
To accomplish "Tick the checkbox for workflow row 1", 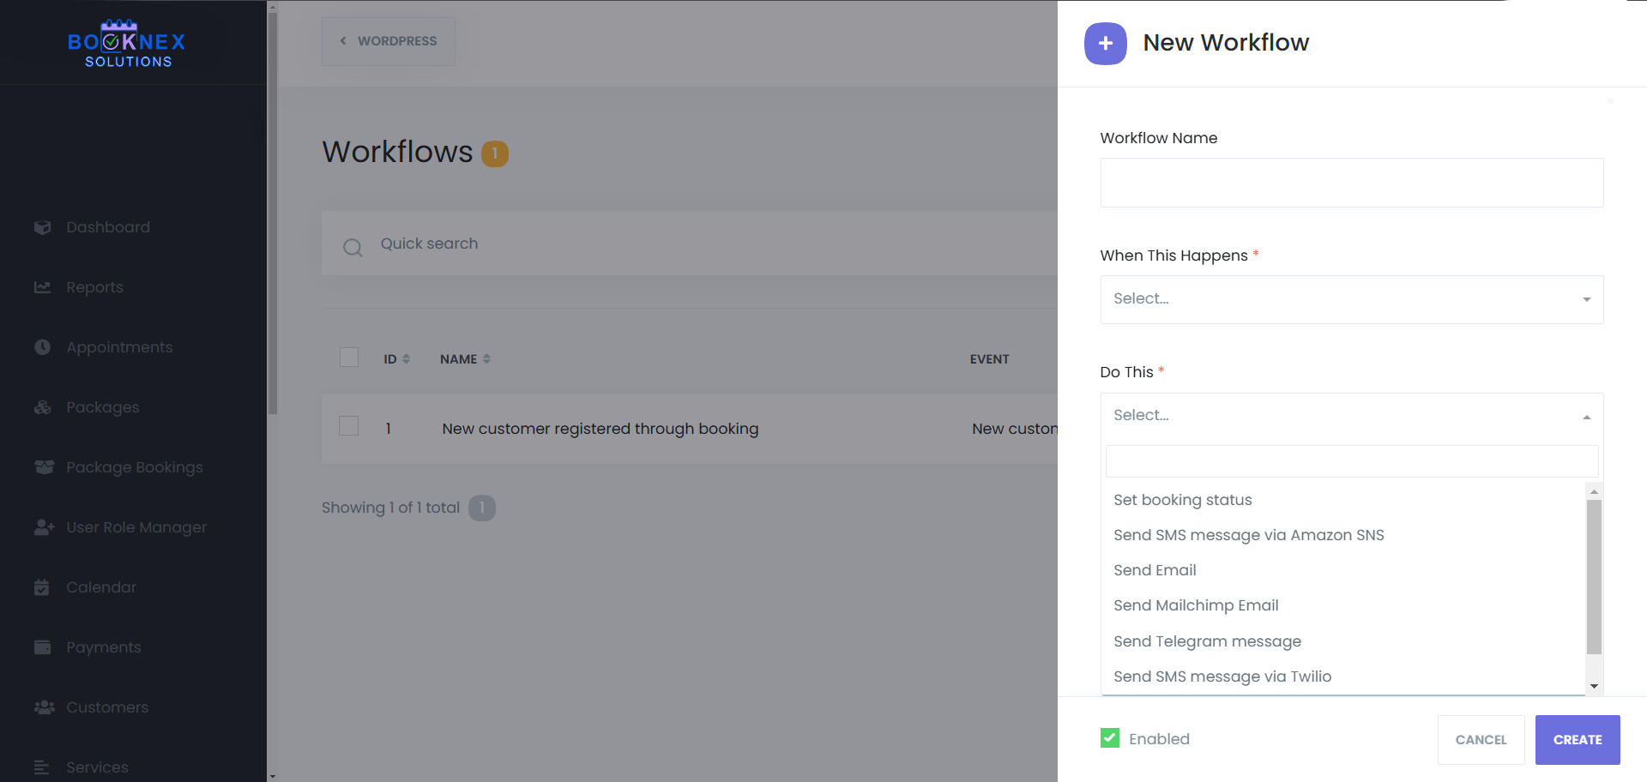I will pos(349,426).
